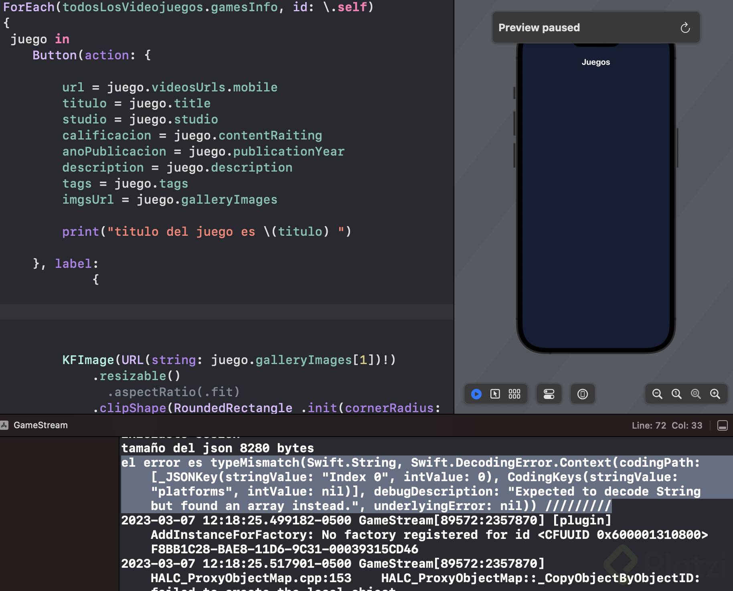733x591 pixels.
Task: Click the 'Line: 72 Col: 33' indicator
Action: [667, 425]
